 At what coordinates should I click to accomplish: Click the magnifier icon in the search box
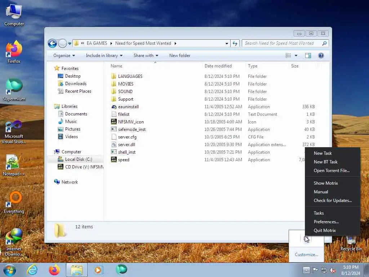click(324, 43)
